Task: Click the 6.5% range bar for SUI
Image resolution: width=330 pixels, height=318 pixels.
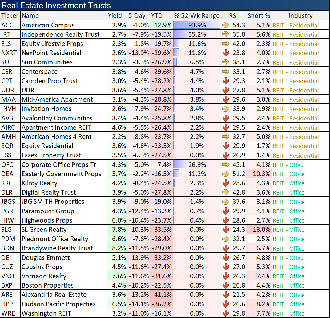Action: (x=175, y=62)
